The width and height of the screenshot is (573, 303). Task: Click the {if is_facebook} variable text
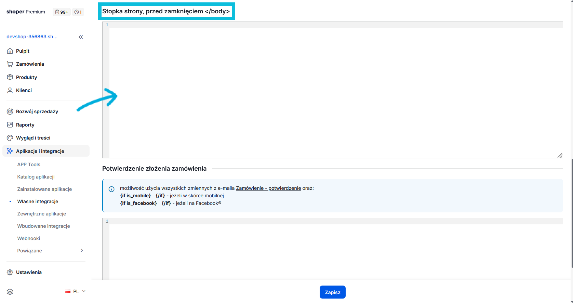138,203
